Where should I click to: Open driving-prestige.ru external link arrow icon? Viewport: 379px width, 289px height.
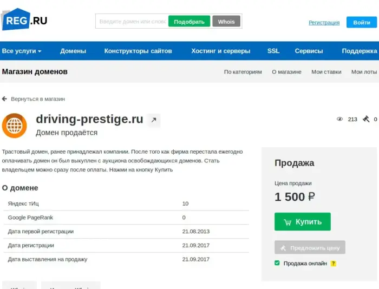(154, 120)
